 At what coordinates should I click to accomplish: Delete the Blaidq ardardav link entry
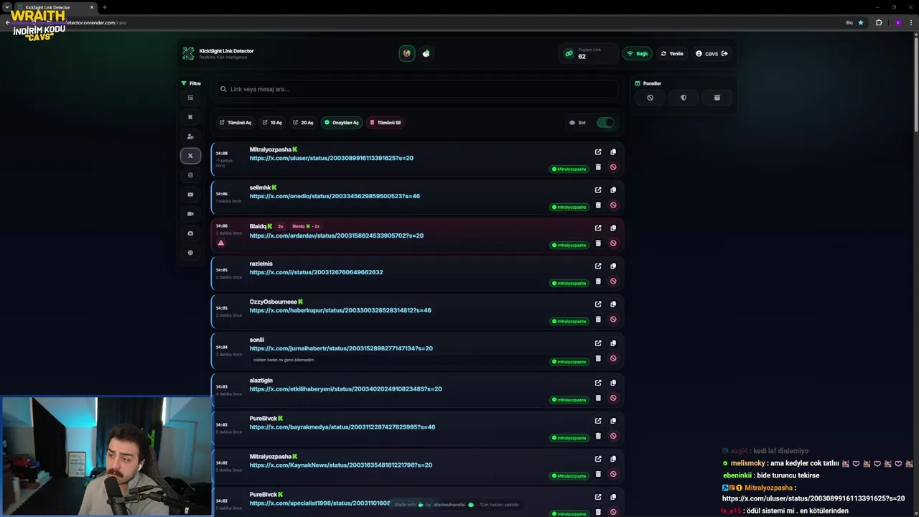point(598,243)
